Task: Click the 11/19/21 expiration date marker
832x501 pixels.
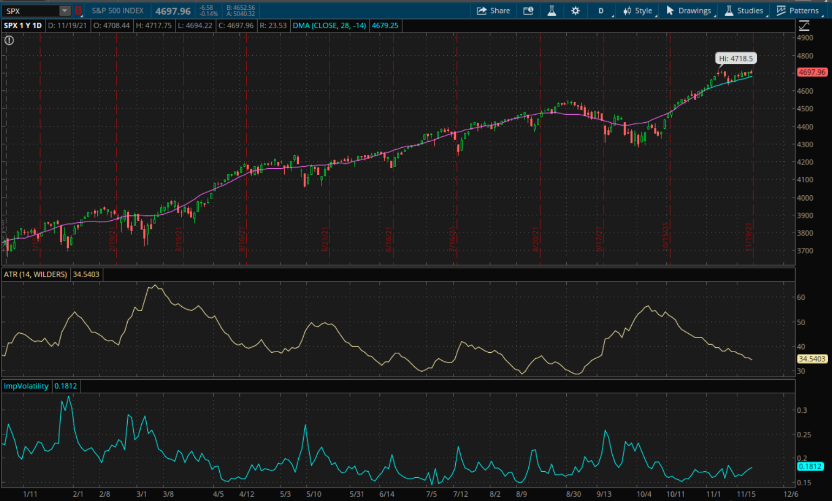Action: point(749,238)
